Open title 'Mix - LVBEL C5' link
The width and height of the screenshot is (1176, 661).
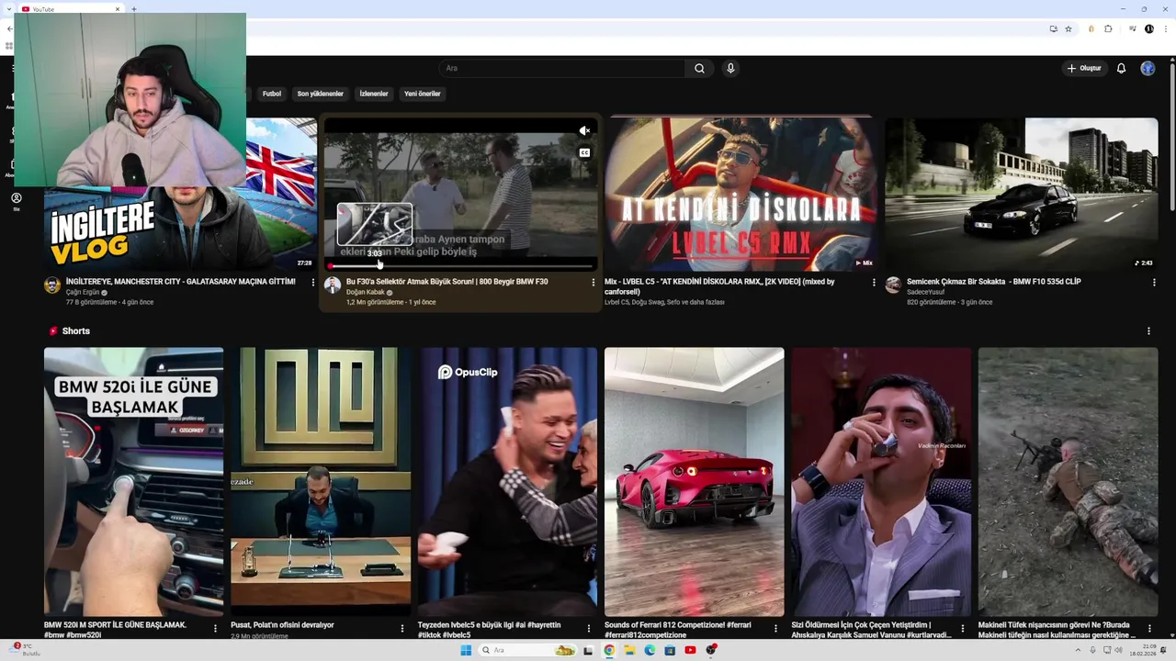tap(719, 286)
